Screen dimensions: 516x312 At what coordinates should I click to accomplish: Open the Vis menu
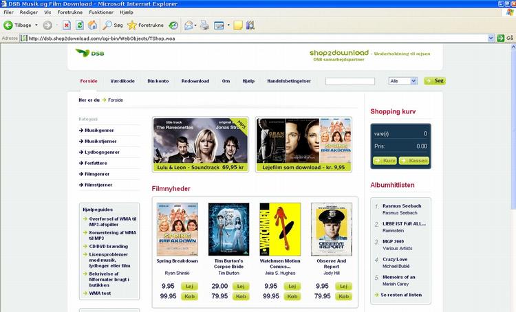pos(47,12)
